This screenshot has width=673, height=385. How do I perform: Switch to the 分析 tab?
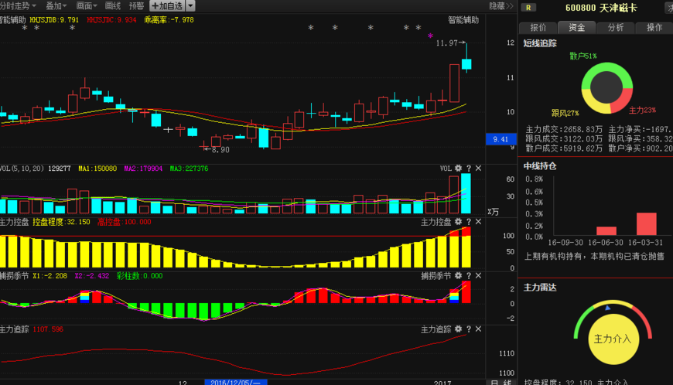616,27
